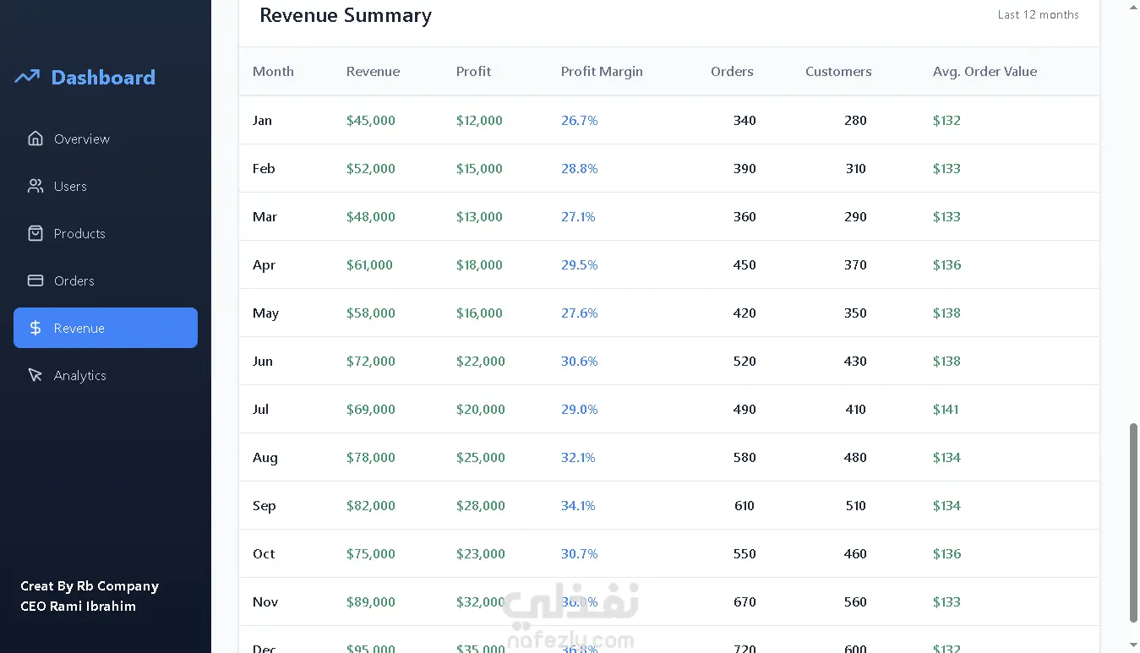Click the Month column header

(273, 72)
